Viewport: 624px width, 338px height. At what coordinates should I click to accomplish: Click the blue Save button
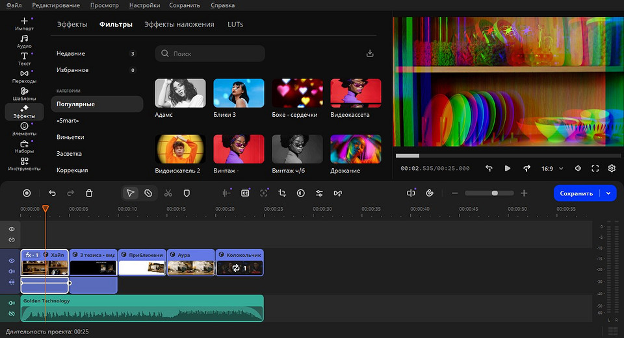pos(577,193)
